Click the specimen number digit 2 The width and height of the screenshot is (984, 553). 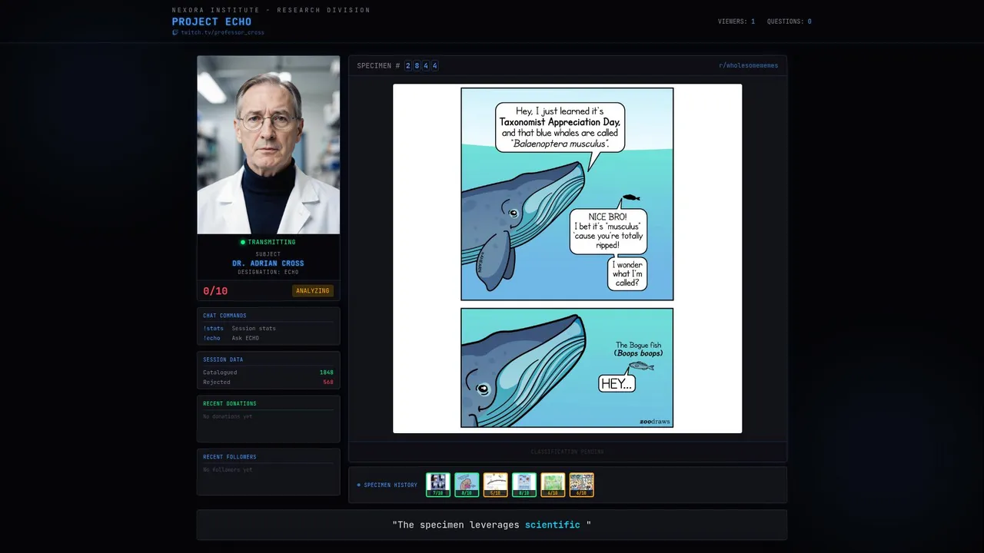tap(408, 66)
